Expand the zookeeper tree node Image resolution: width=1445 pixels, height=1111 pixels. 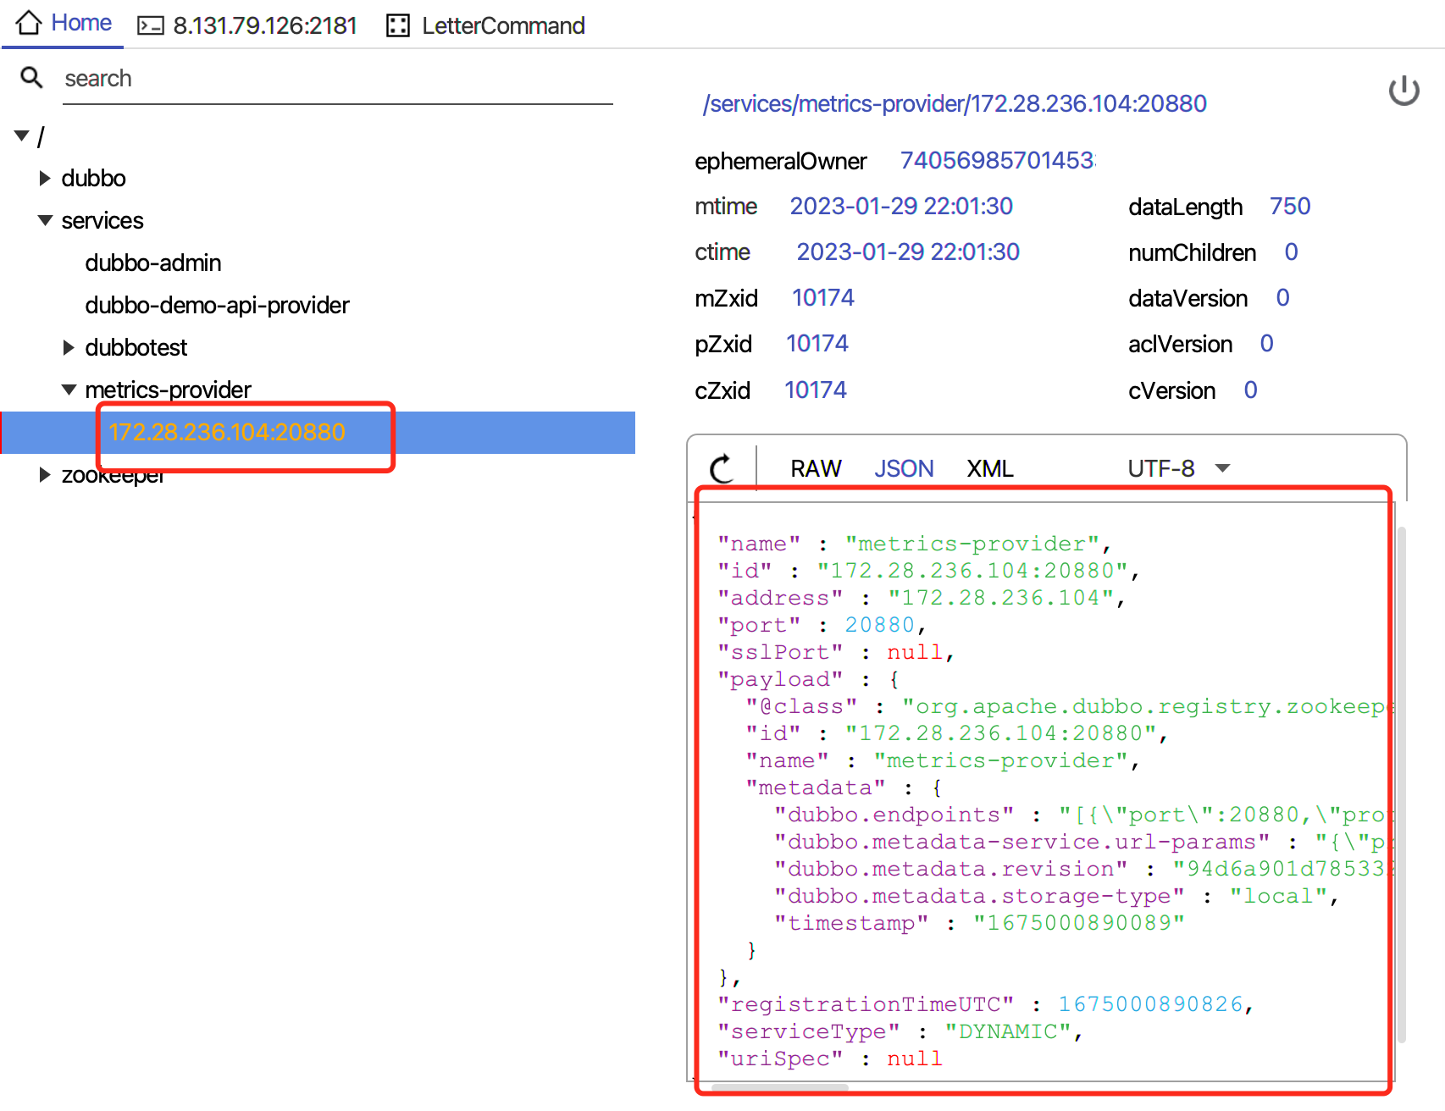tap(44, 474)
